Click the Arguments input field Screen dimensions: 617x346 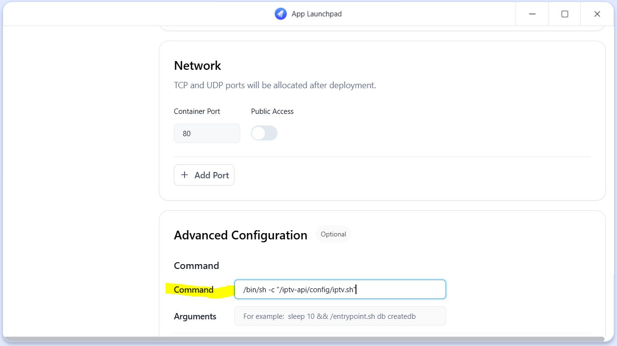pos(339,316)
